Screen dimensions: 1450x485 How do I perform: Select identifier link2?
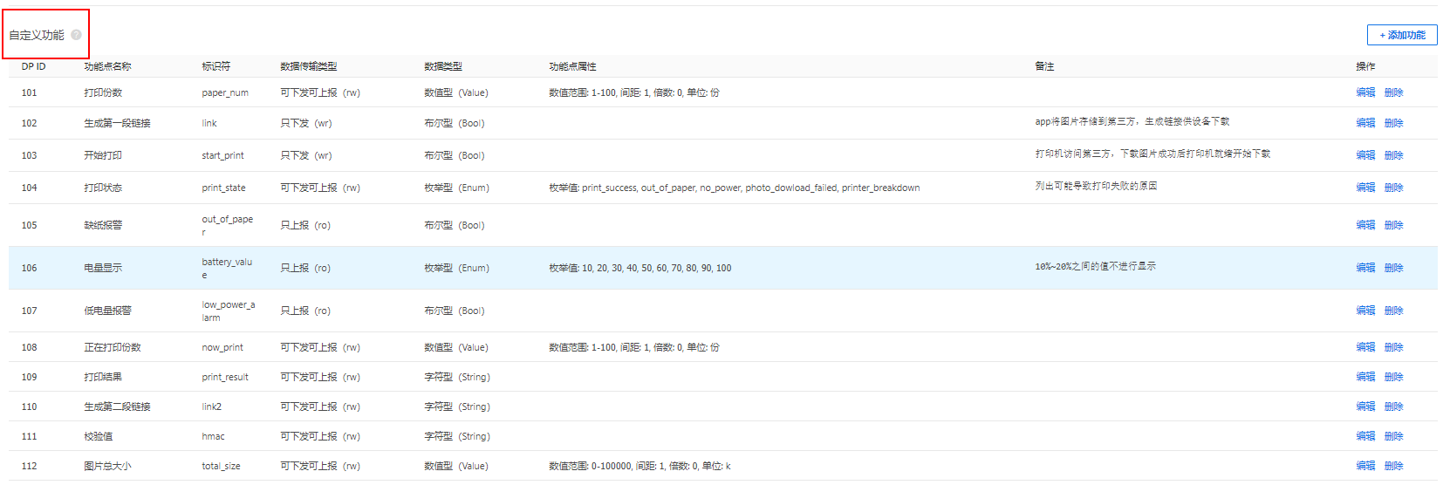coord(211,406)
